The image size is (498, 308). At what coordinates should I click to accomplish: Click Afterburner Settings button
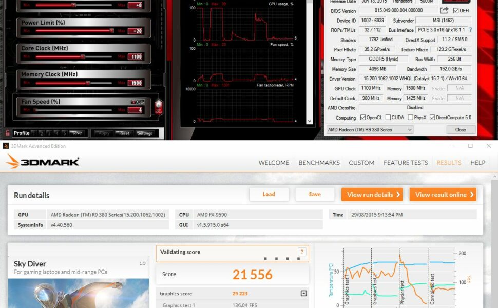145,133
